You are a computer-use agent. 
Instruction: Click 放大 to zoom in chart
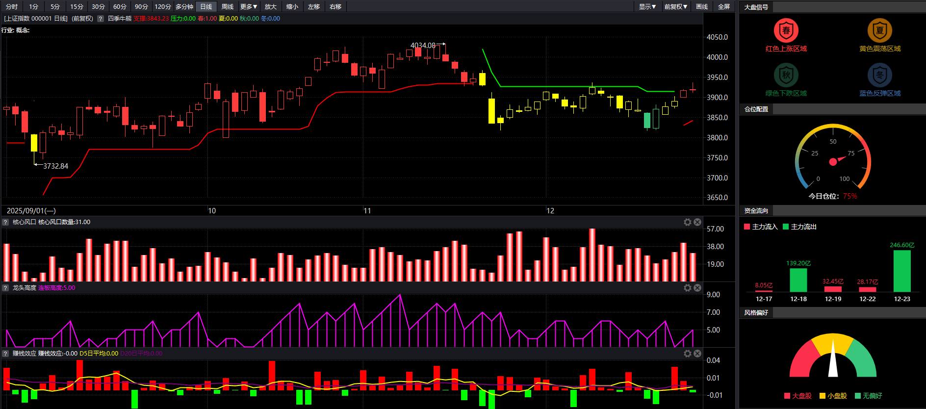271,7
